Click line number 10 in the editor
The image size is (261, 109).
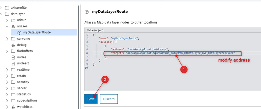tap(86, 68)
